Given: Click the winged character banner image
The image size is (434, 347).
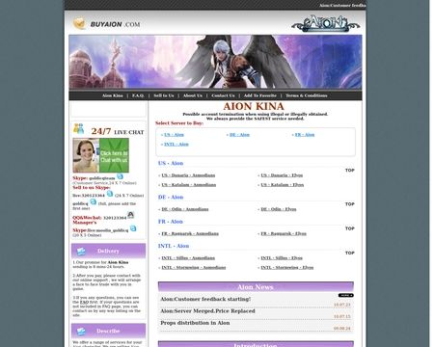Looking at the screenshot, I should coord(215,62).
